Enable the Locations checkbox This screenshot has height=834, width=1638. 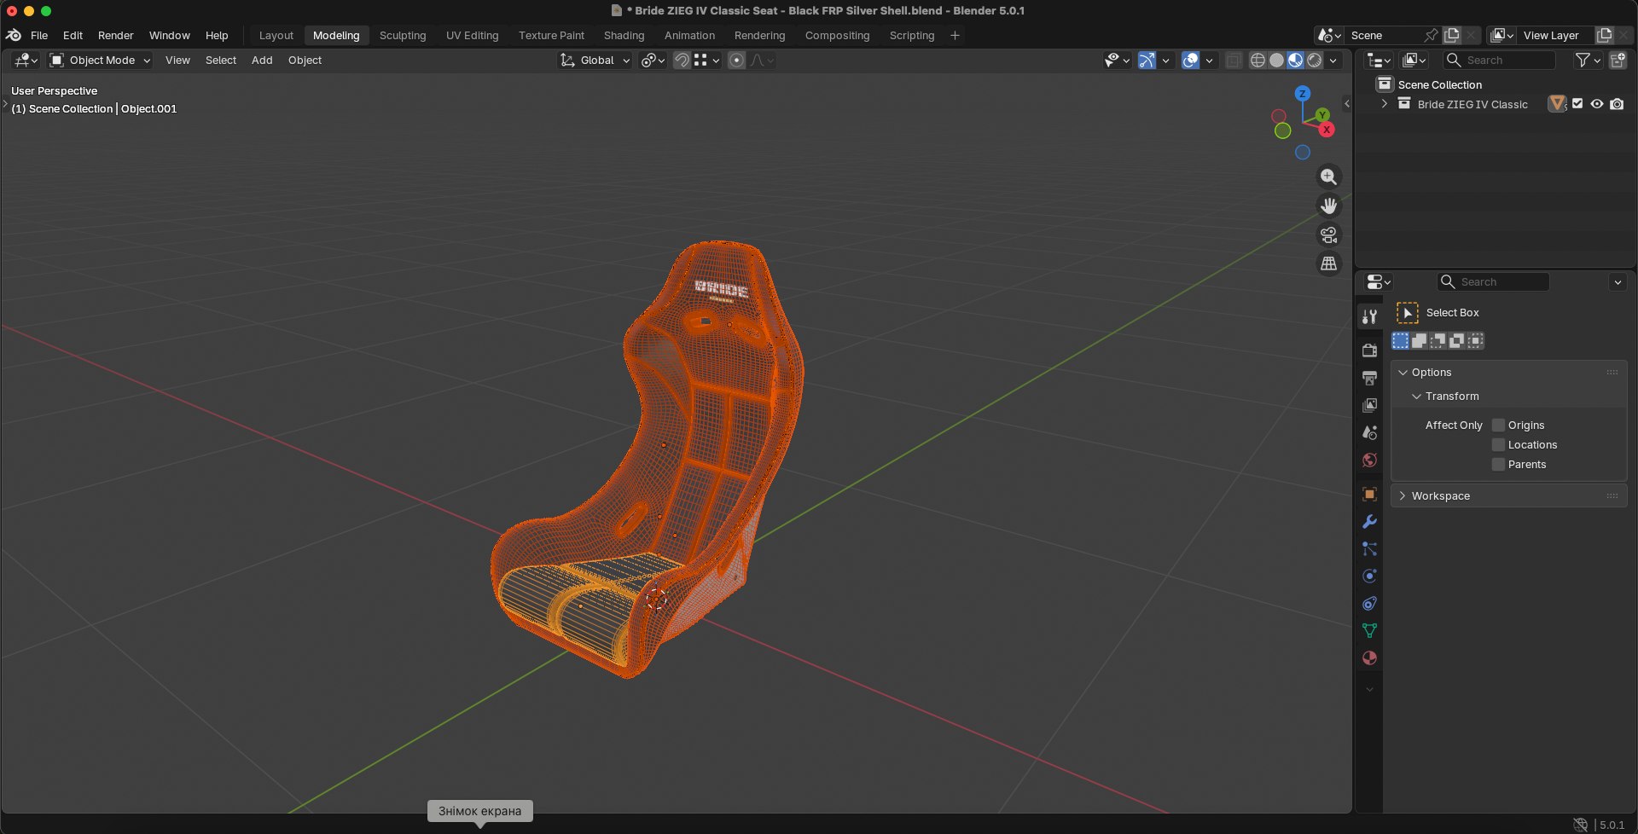[x=1498, y=444]
